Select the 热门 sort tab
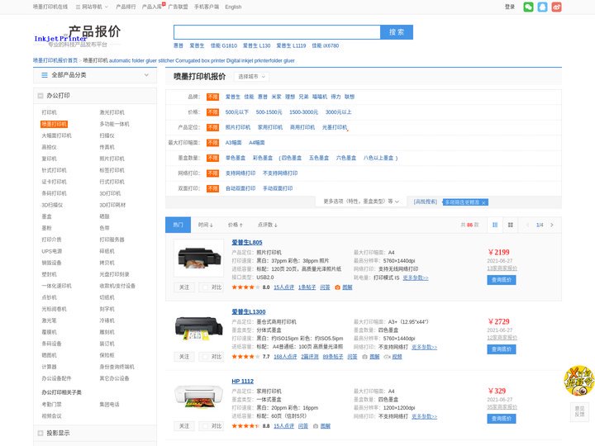595x446 pixels. [x=178, y=225]
